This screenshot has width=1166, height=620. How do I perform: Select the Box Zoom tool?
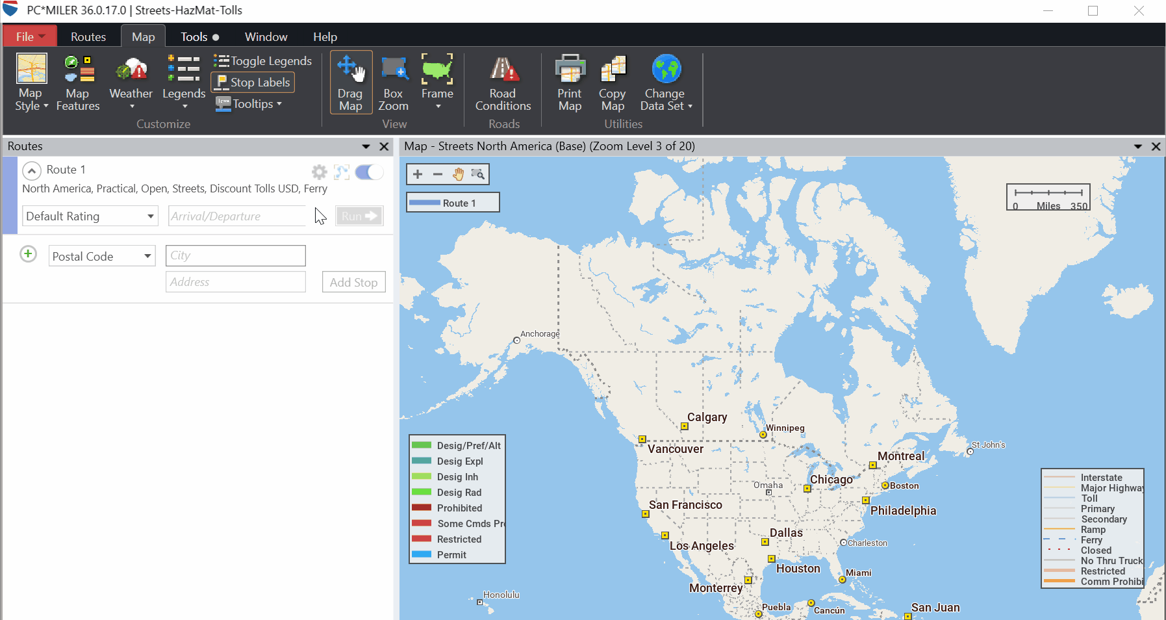394,82
